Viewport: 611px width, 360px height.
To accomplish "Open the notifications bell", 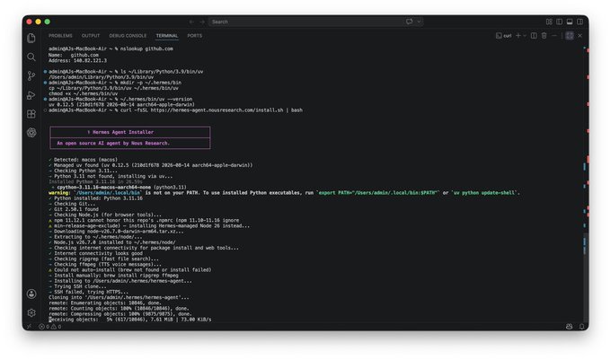I will [581, 327].
